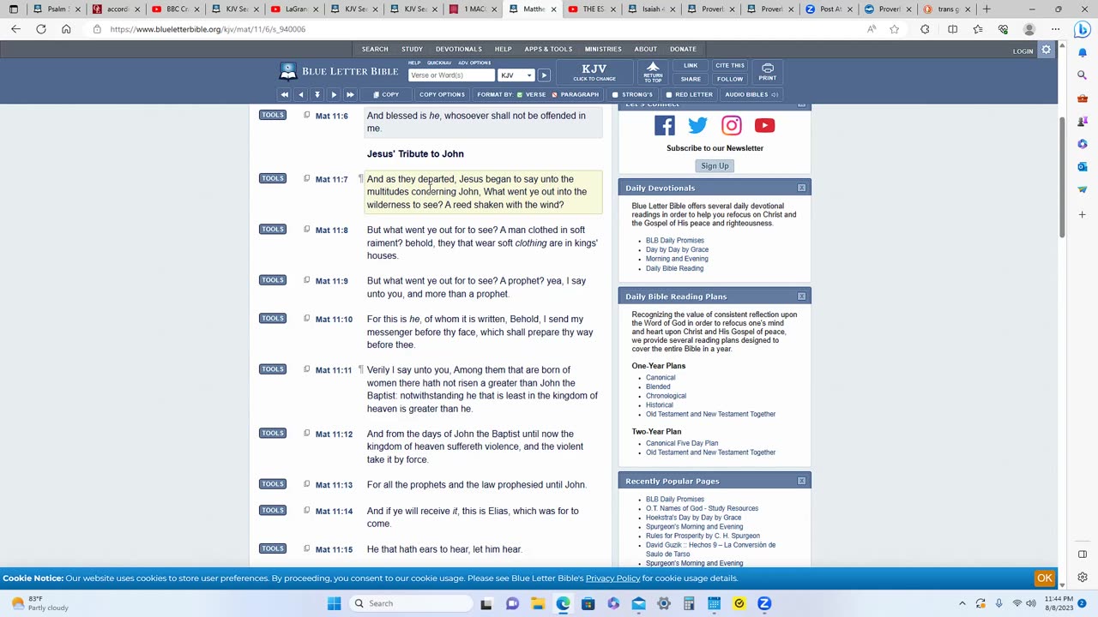Open Twitter social icon
This screenshot has height=617, width=1098.
(697, 126)
